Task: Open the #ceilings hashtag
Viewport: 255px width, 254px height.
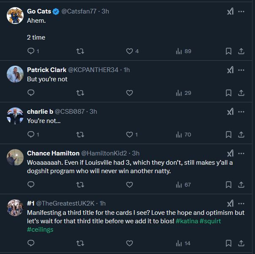Action: coord(40,230)
